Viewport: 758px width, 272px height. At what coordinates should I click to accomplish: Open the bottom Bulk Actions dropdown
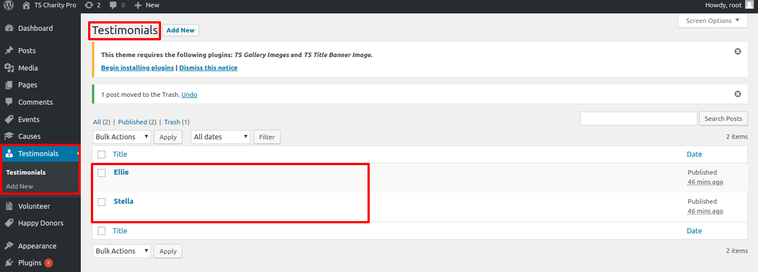pyautogui.click(x=122, y=251)
